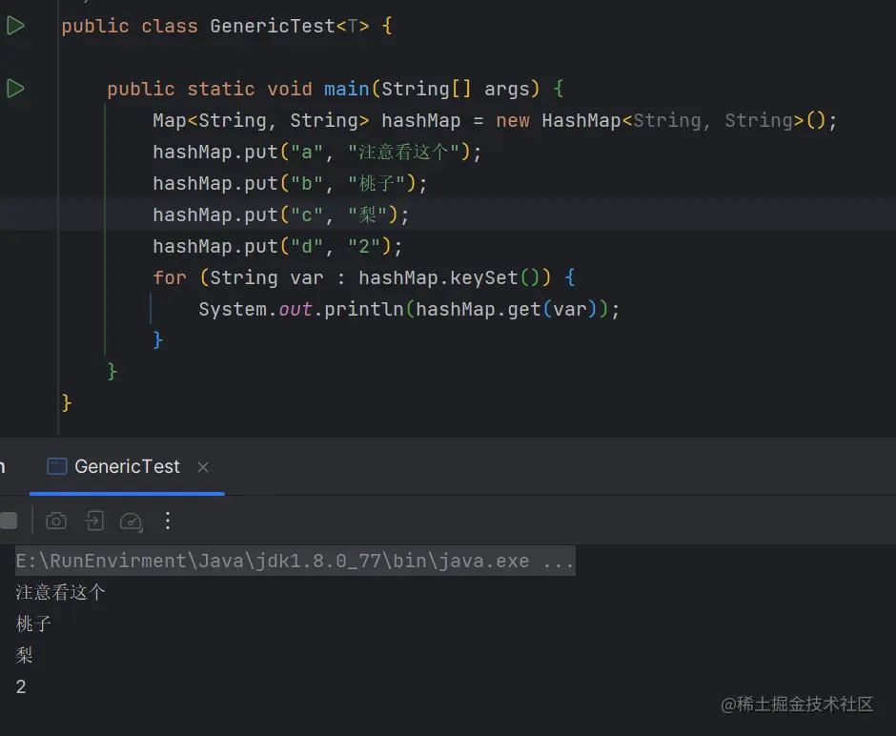Click console output line 梨
The height and width of the screenshot is (736, 896).
coord(24,655)
